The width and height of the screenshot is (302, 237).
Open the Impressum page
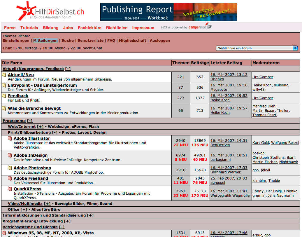pos(143,28)
